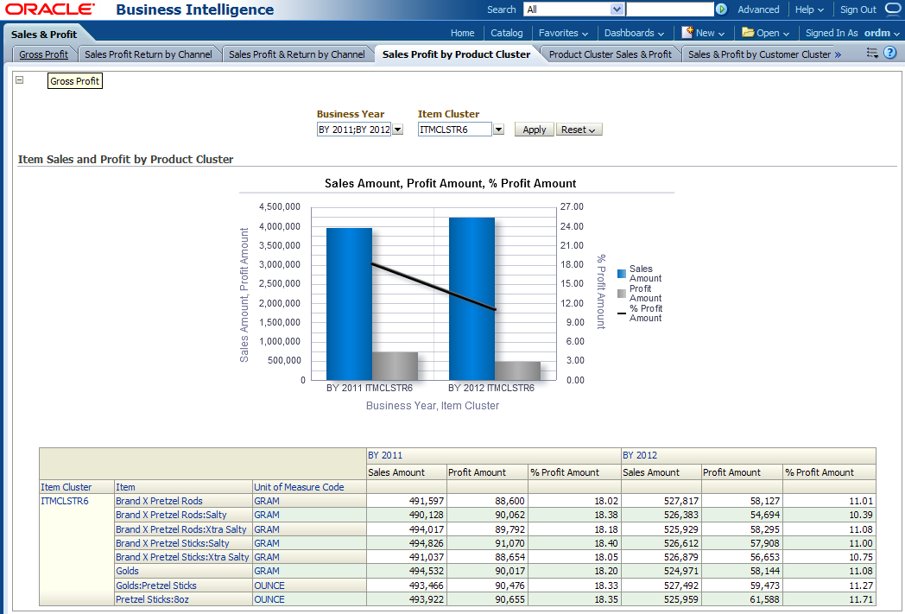Image resolution: width=905 pixels, height=614 pixels.
Task: Click the green search go arrow icon
Action: click(721, 9)
